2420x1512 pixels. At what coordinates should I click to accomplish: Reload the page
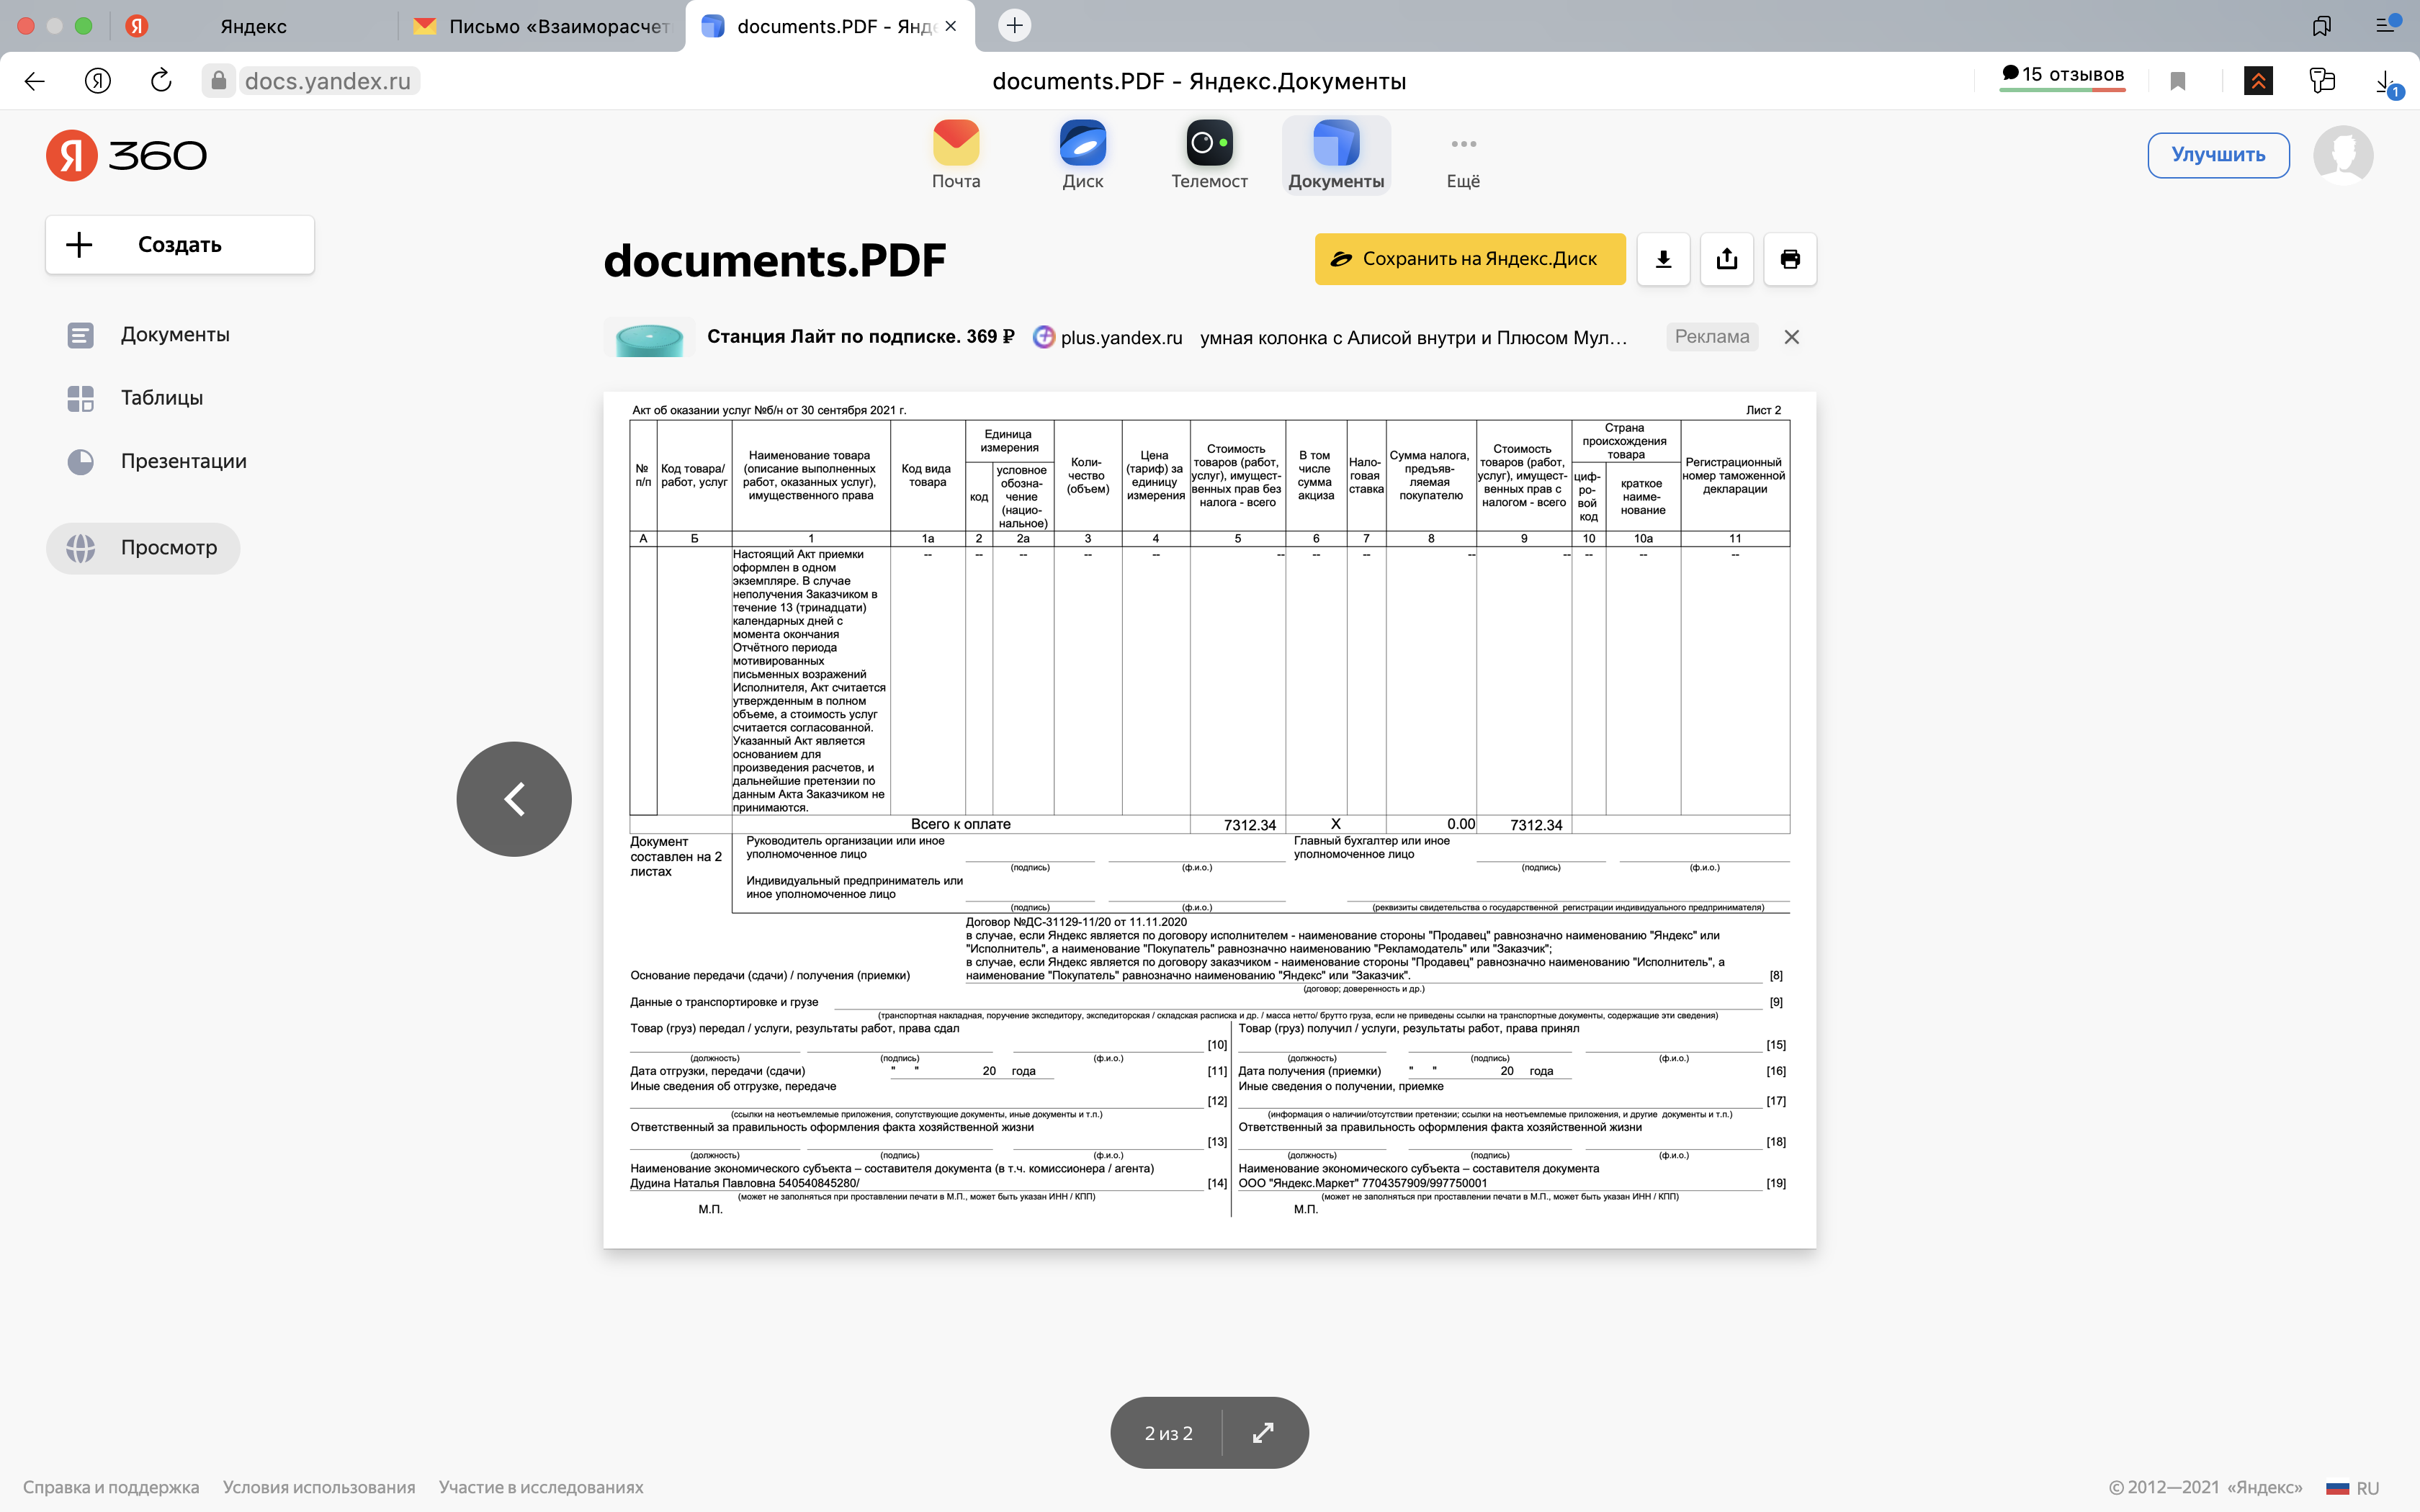(161, 81)
